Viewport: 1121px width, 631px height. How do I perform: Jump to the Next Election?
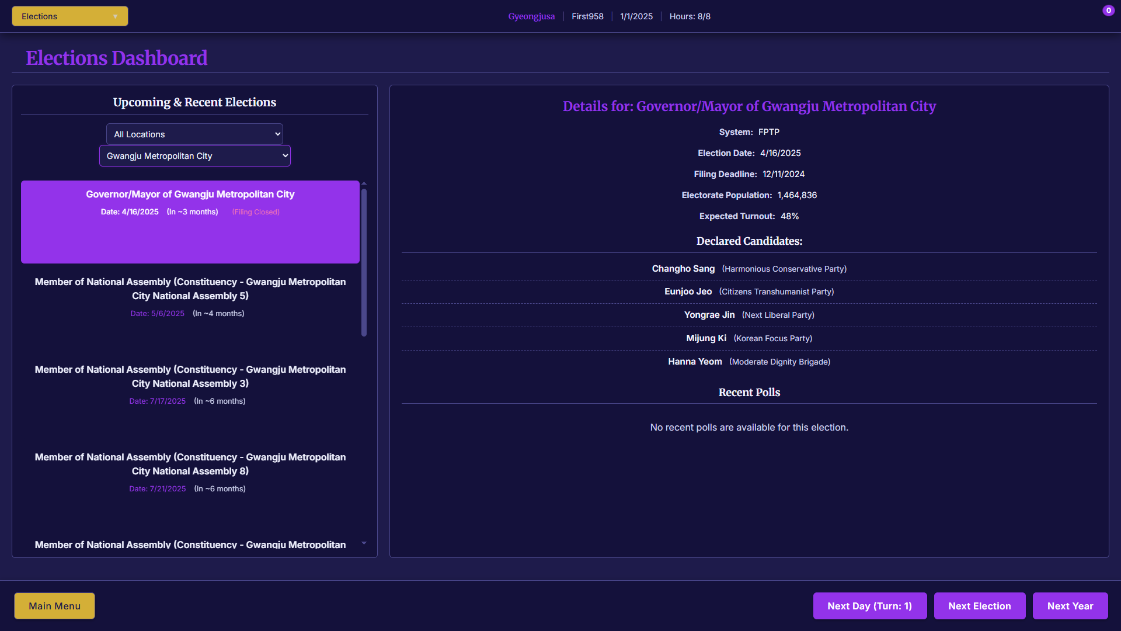click(979, 606)
